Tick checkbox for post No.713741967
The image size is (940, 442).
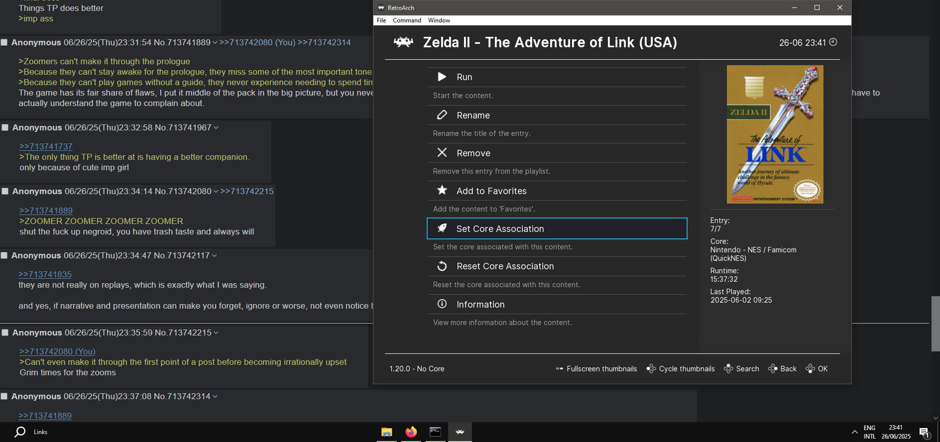(x=5, y=127)
